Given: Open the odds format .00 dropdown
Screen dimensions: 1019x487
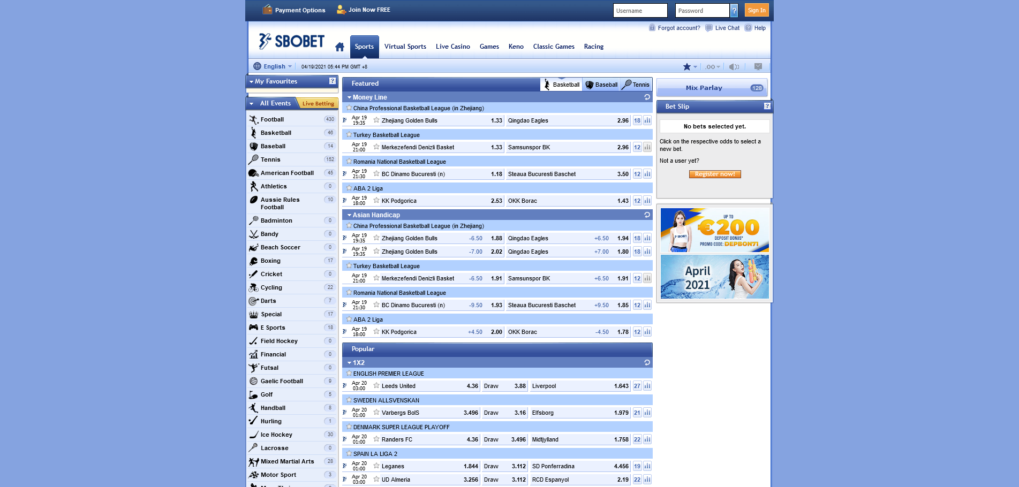Looking at the screenshot, I should (x=713, y=67).
